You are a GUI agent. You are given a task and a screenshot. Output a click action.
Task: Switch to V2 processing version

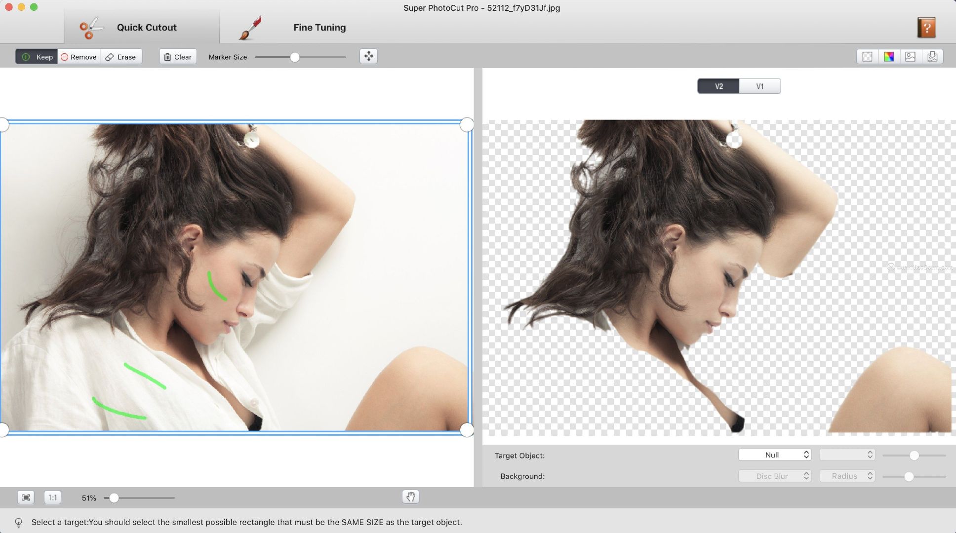pyautogui.click(x=718, y=86)
